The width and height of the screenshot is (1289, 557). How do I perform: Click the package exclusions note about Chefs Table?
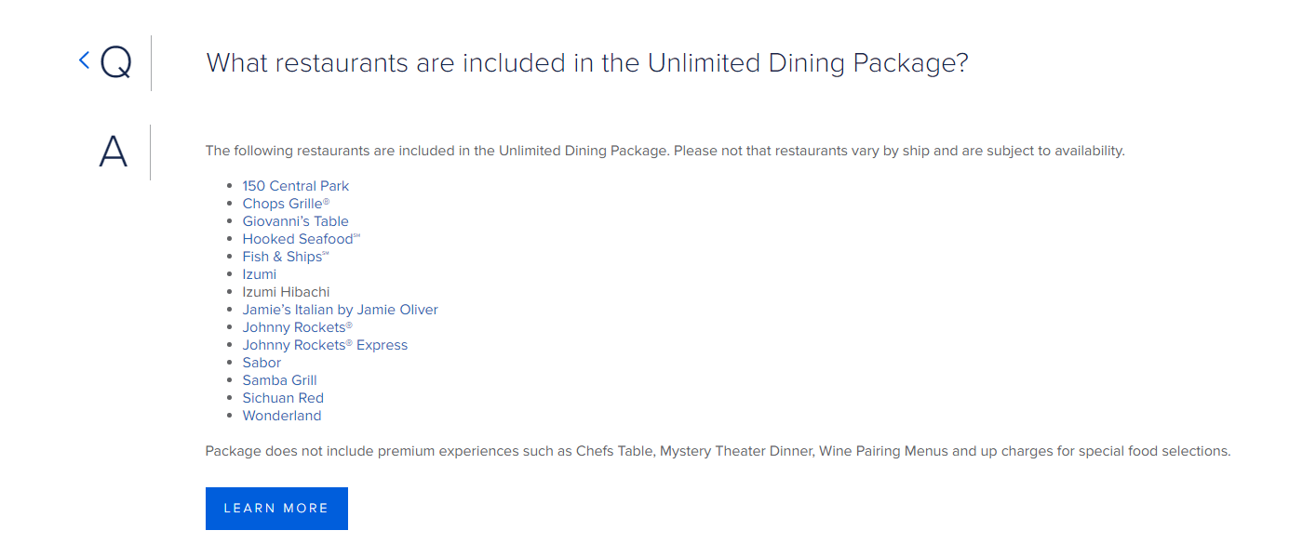[718, 451]
